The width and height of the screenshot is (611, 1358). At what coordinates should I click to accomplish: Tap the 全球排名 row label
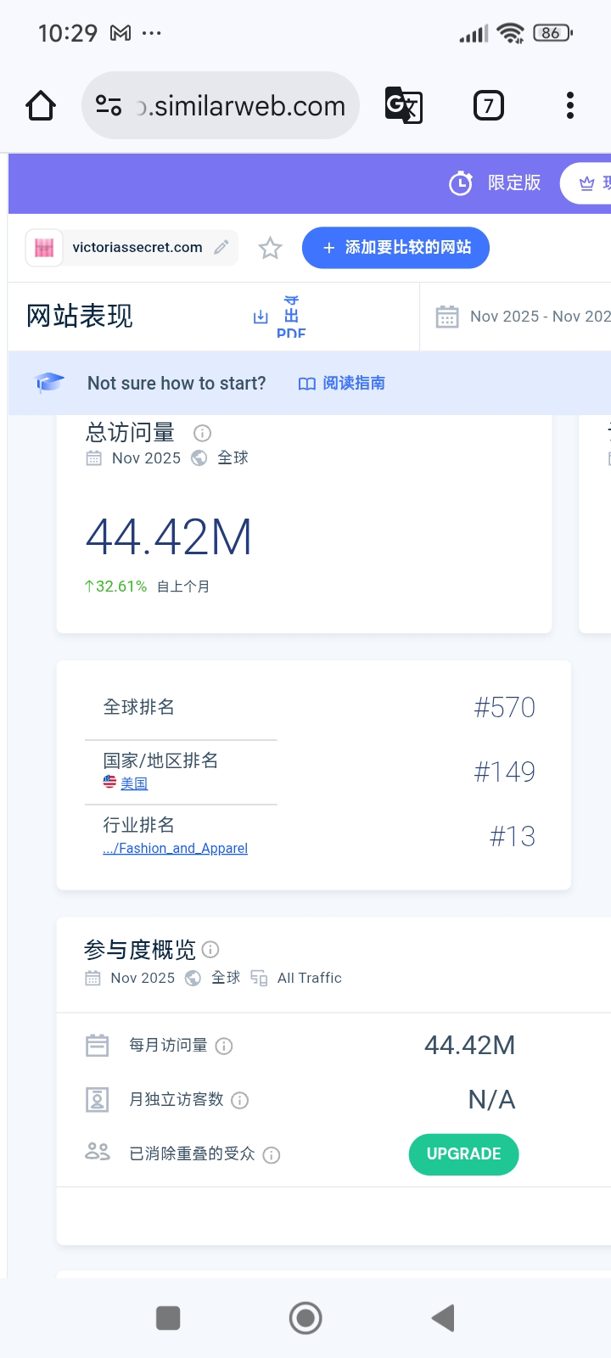139,707
